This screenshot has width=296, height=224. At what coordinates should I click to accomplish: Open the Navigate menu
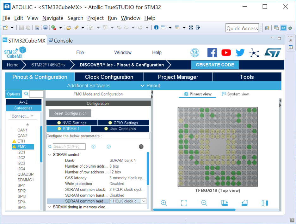pyautogui.click(x=53, y=18)
